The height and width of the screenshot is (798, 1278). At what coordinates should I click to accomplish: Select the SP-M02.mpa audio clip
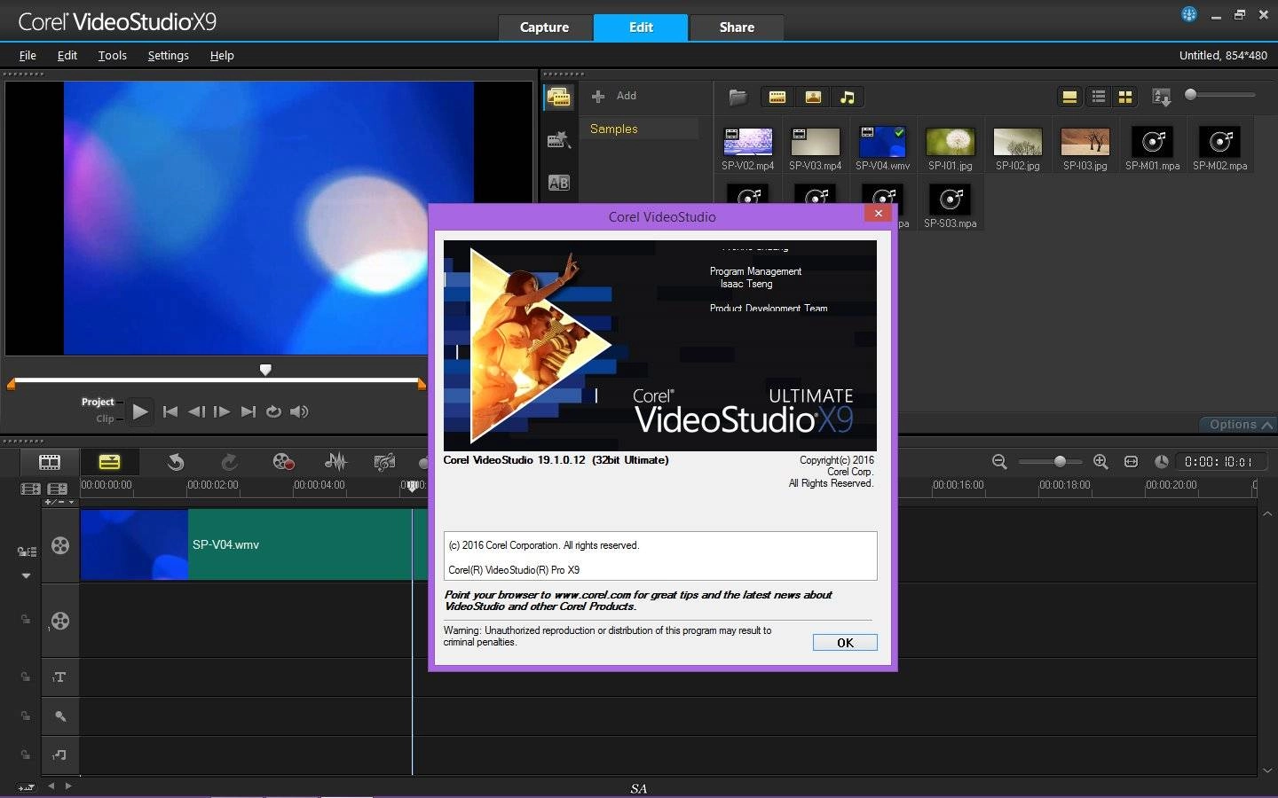click(x=1220, y=142)
